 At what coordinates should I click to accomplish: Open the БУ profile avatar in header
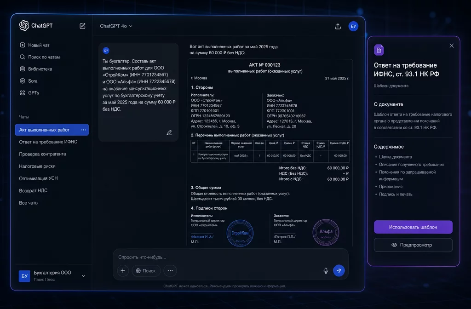pos(353,26)
